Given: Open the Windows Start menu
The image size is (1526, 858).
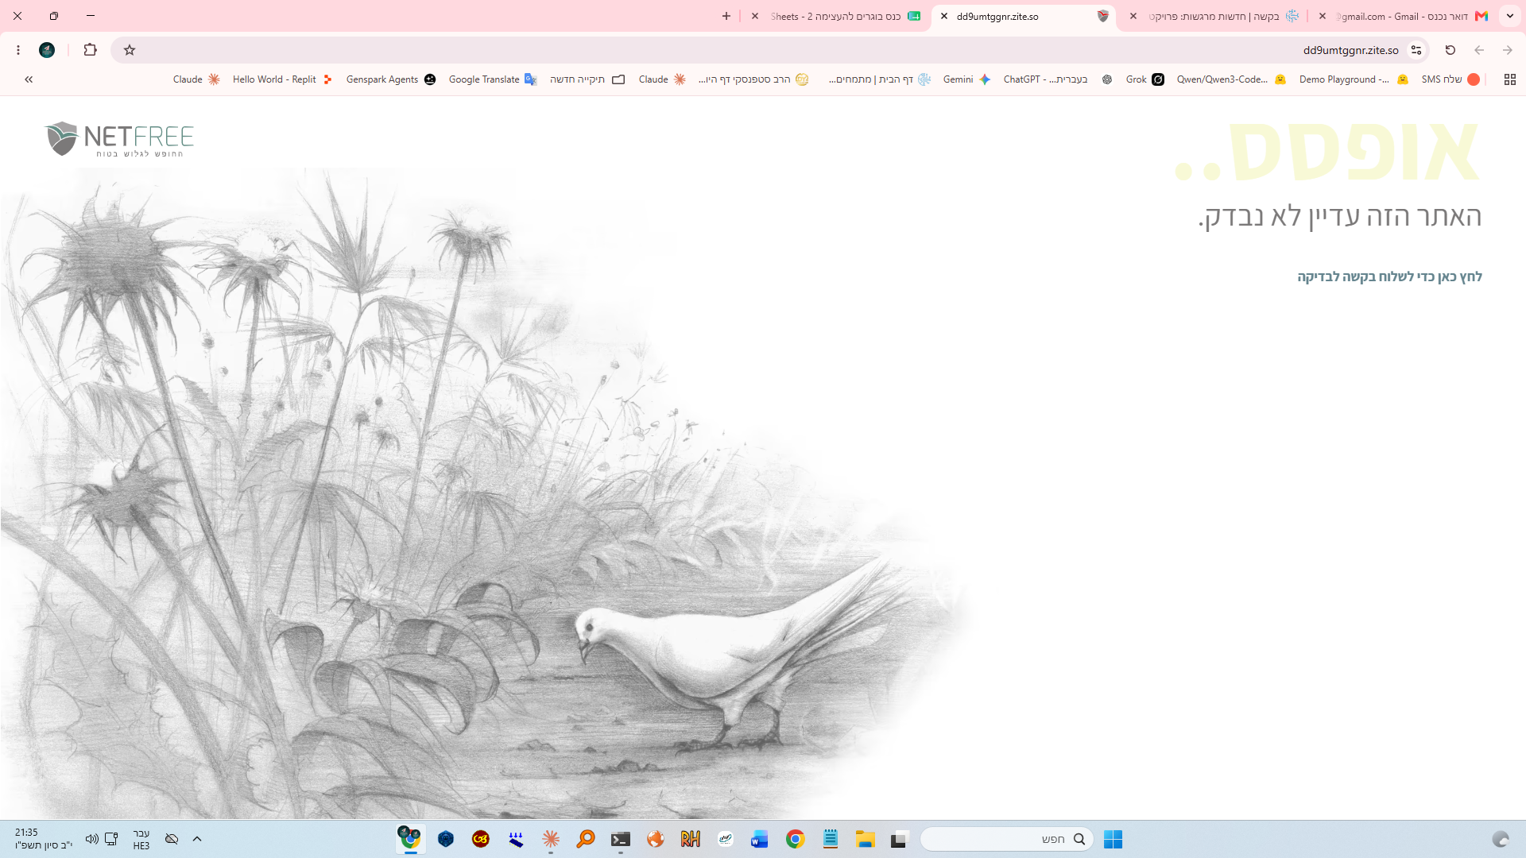Looking at the screenshot, I should pyautogui.click(x=1113, y=839).
